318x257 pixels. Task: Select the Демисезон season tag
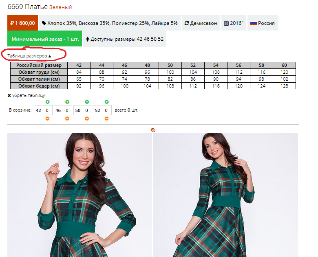pyautogui.click(x=200, y=23)
